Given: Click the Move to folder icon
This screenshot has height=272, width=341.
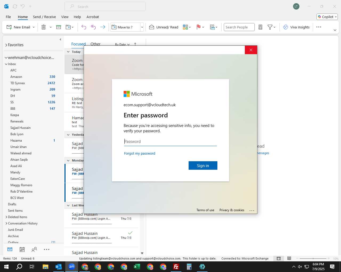Looking at the screenshot, I should 68,27.
